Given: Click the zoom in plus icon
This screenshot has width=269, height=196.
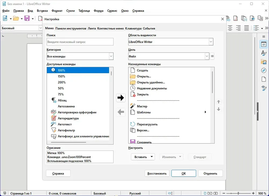Looking at the screenshot, I should tap(253, 193).
